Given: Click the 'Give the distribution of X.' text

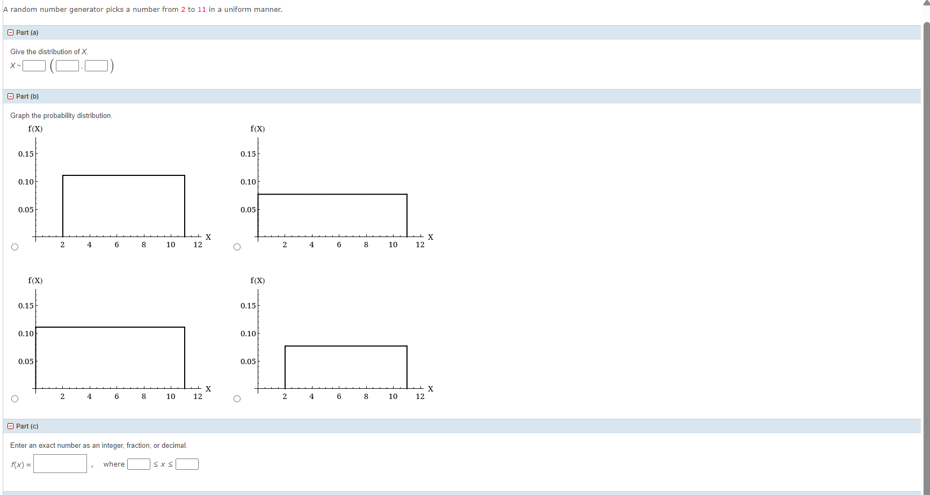Looking at the screenshot, I should tap(49, 52).
